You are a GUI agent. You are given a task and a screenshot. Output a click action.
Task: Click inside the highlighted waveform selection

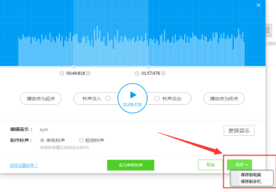tap(111, 33)
